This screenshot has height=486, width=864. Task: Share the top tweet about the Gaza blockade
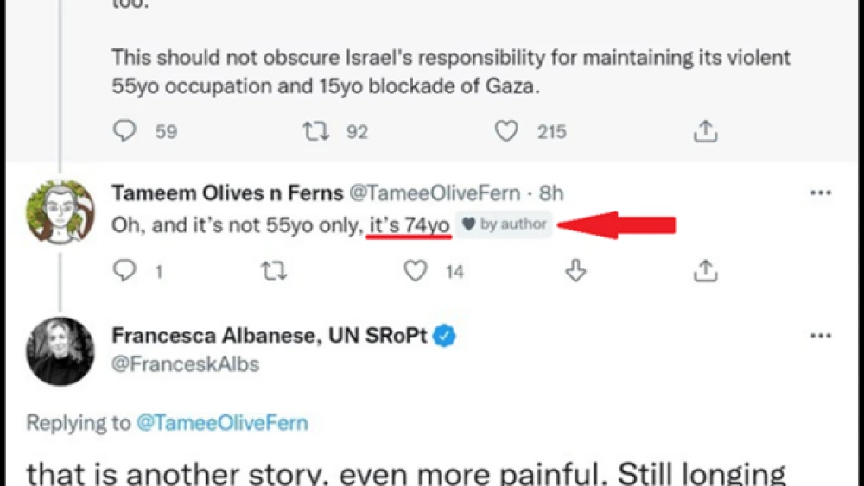click(705, 131)
